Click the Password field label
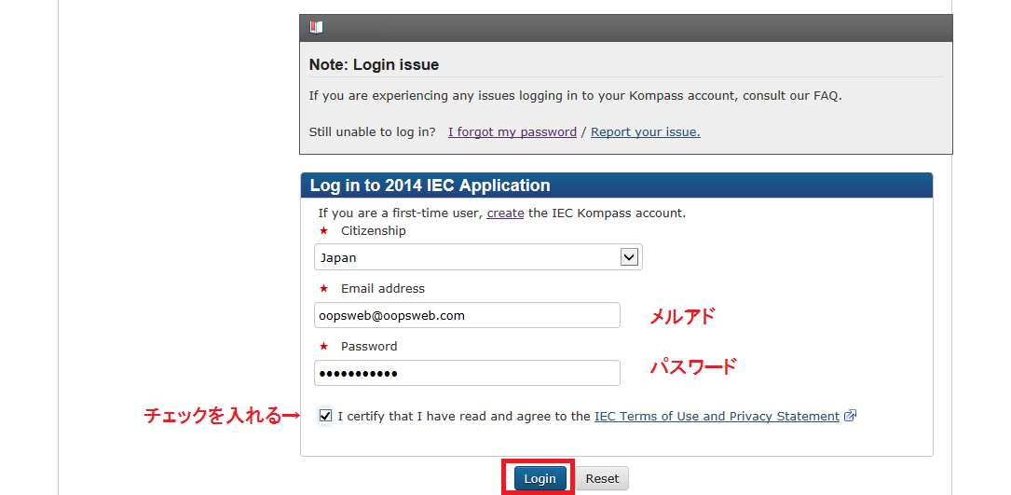The height and width of the screenshot is (495, 1011). point(369,347)
